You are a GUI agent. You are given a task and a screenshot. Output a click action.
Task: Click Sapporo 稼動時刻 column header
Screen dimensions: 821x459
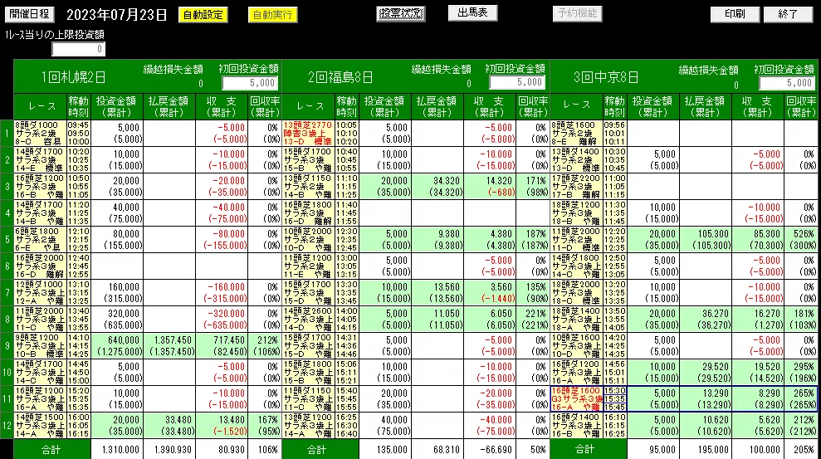[79, 107]
